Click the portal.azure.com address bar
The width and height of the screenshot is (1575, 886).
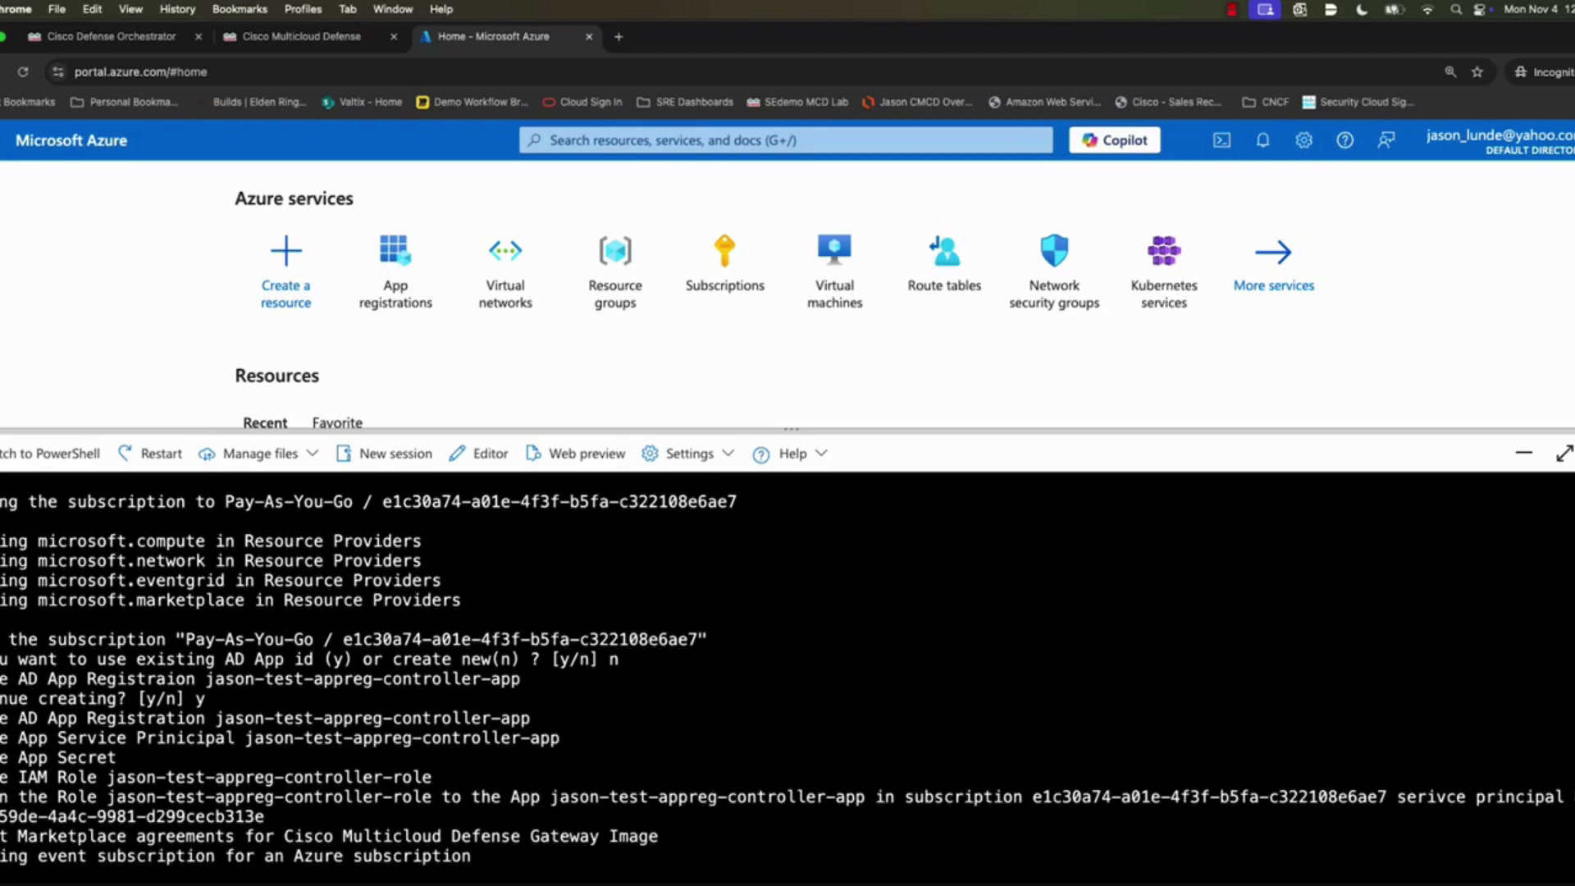click(140, 72)
